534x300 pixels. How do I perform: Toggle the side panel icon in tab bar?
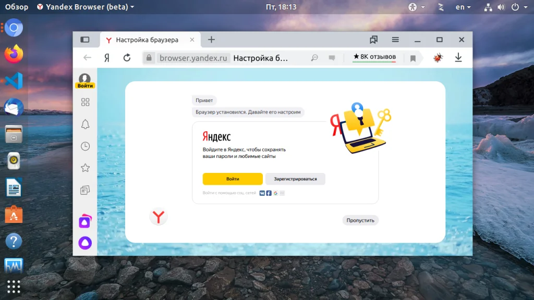[85, 40]
